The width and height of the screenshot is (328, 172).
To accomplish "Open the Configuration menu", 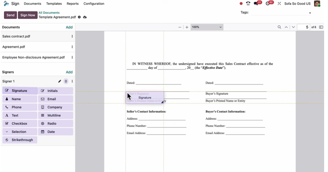I will pos(94,4).
